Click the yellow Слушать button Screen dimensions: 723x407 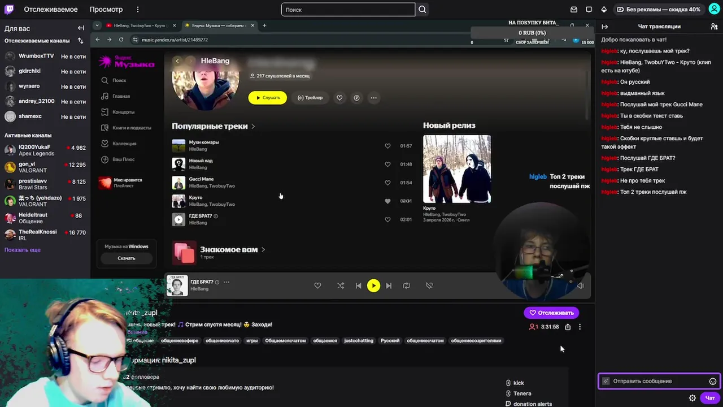tap(267, 98)
